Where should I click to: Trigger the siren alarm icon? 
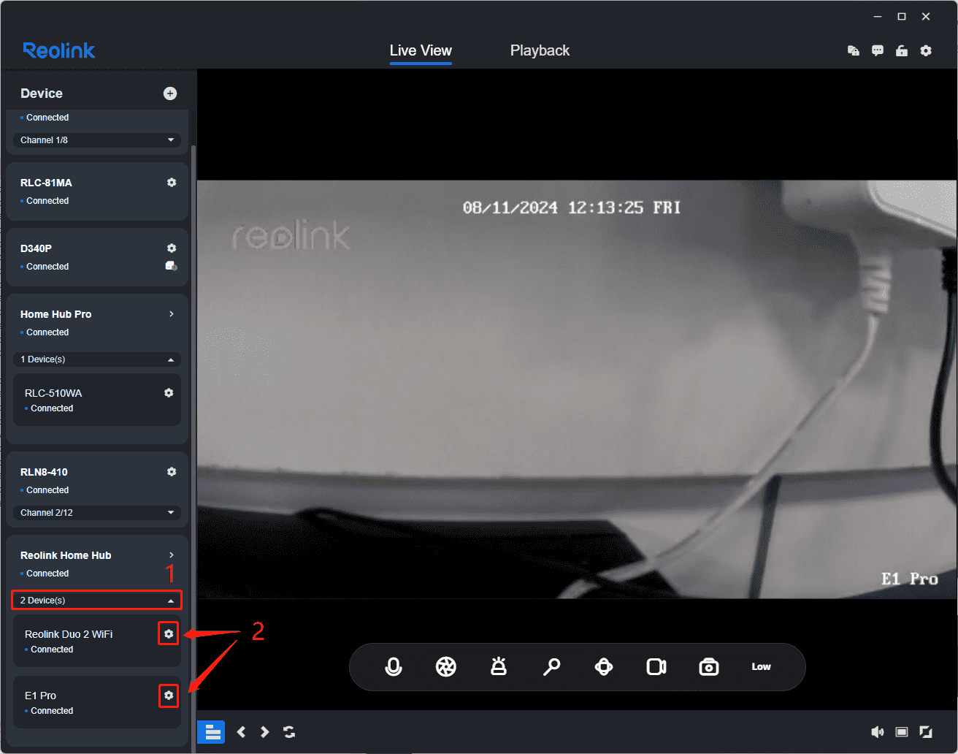499,666
